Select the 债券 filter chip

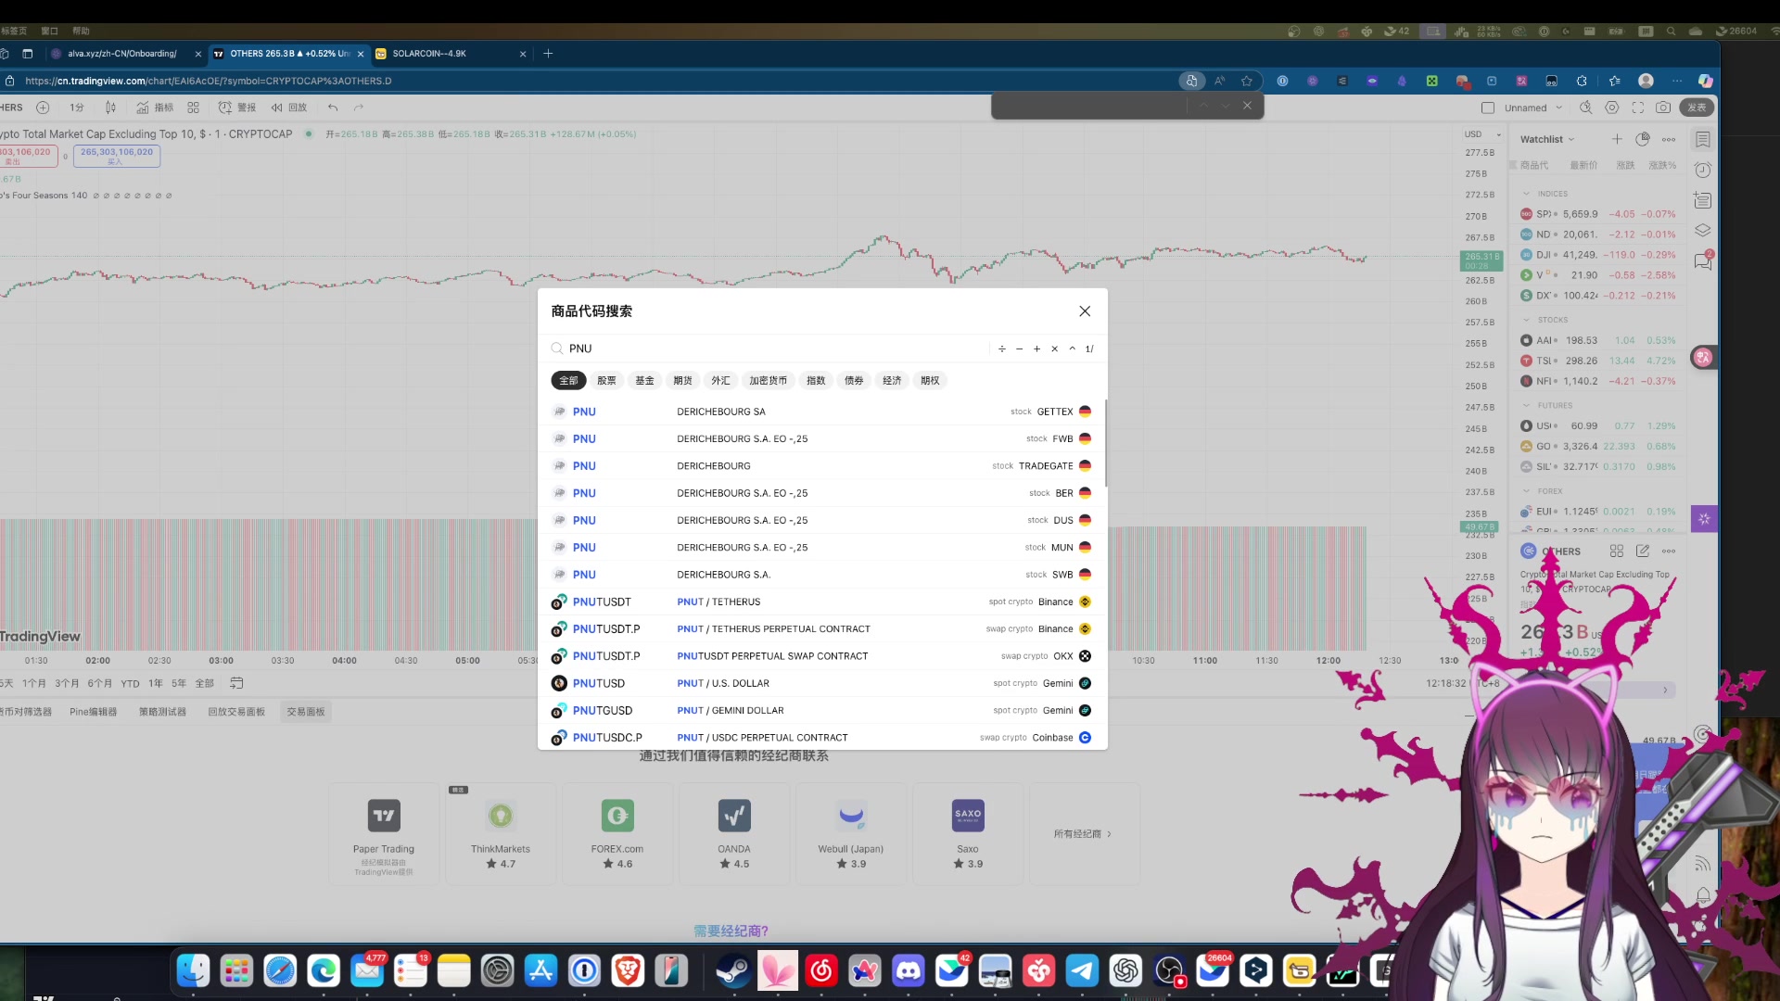[854, 381]
